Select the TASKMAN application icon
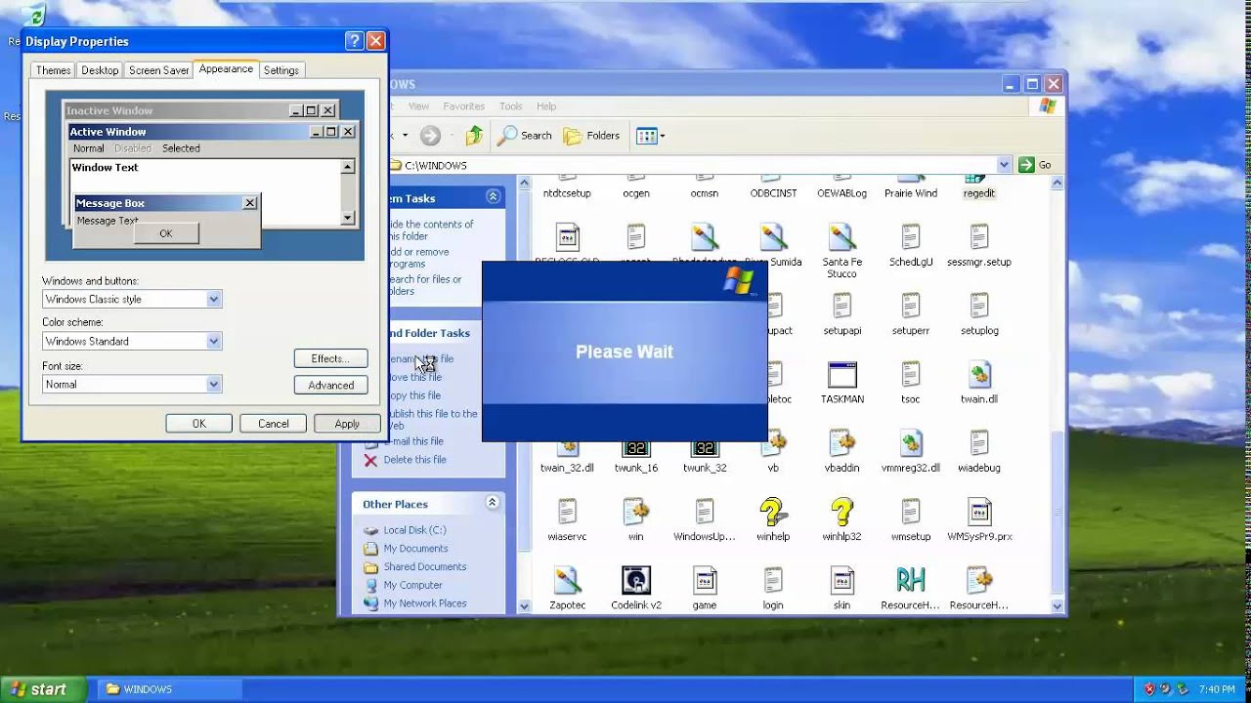 [841, 375]
